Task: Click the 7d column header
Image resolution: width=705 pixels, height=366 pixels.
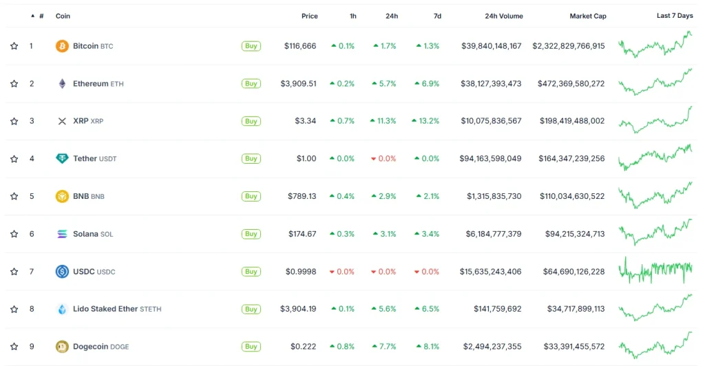Action: pos(437,16)
